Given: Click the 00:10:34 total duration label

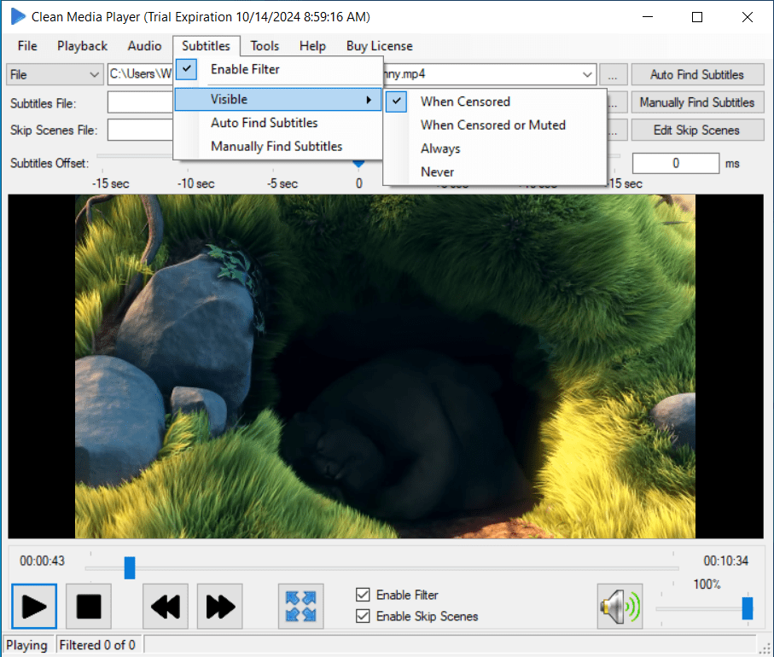Looking at the screenshot, I should pyautogui.click(x=725, y=561).
